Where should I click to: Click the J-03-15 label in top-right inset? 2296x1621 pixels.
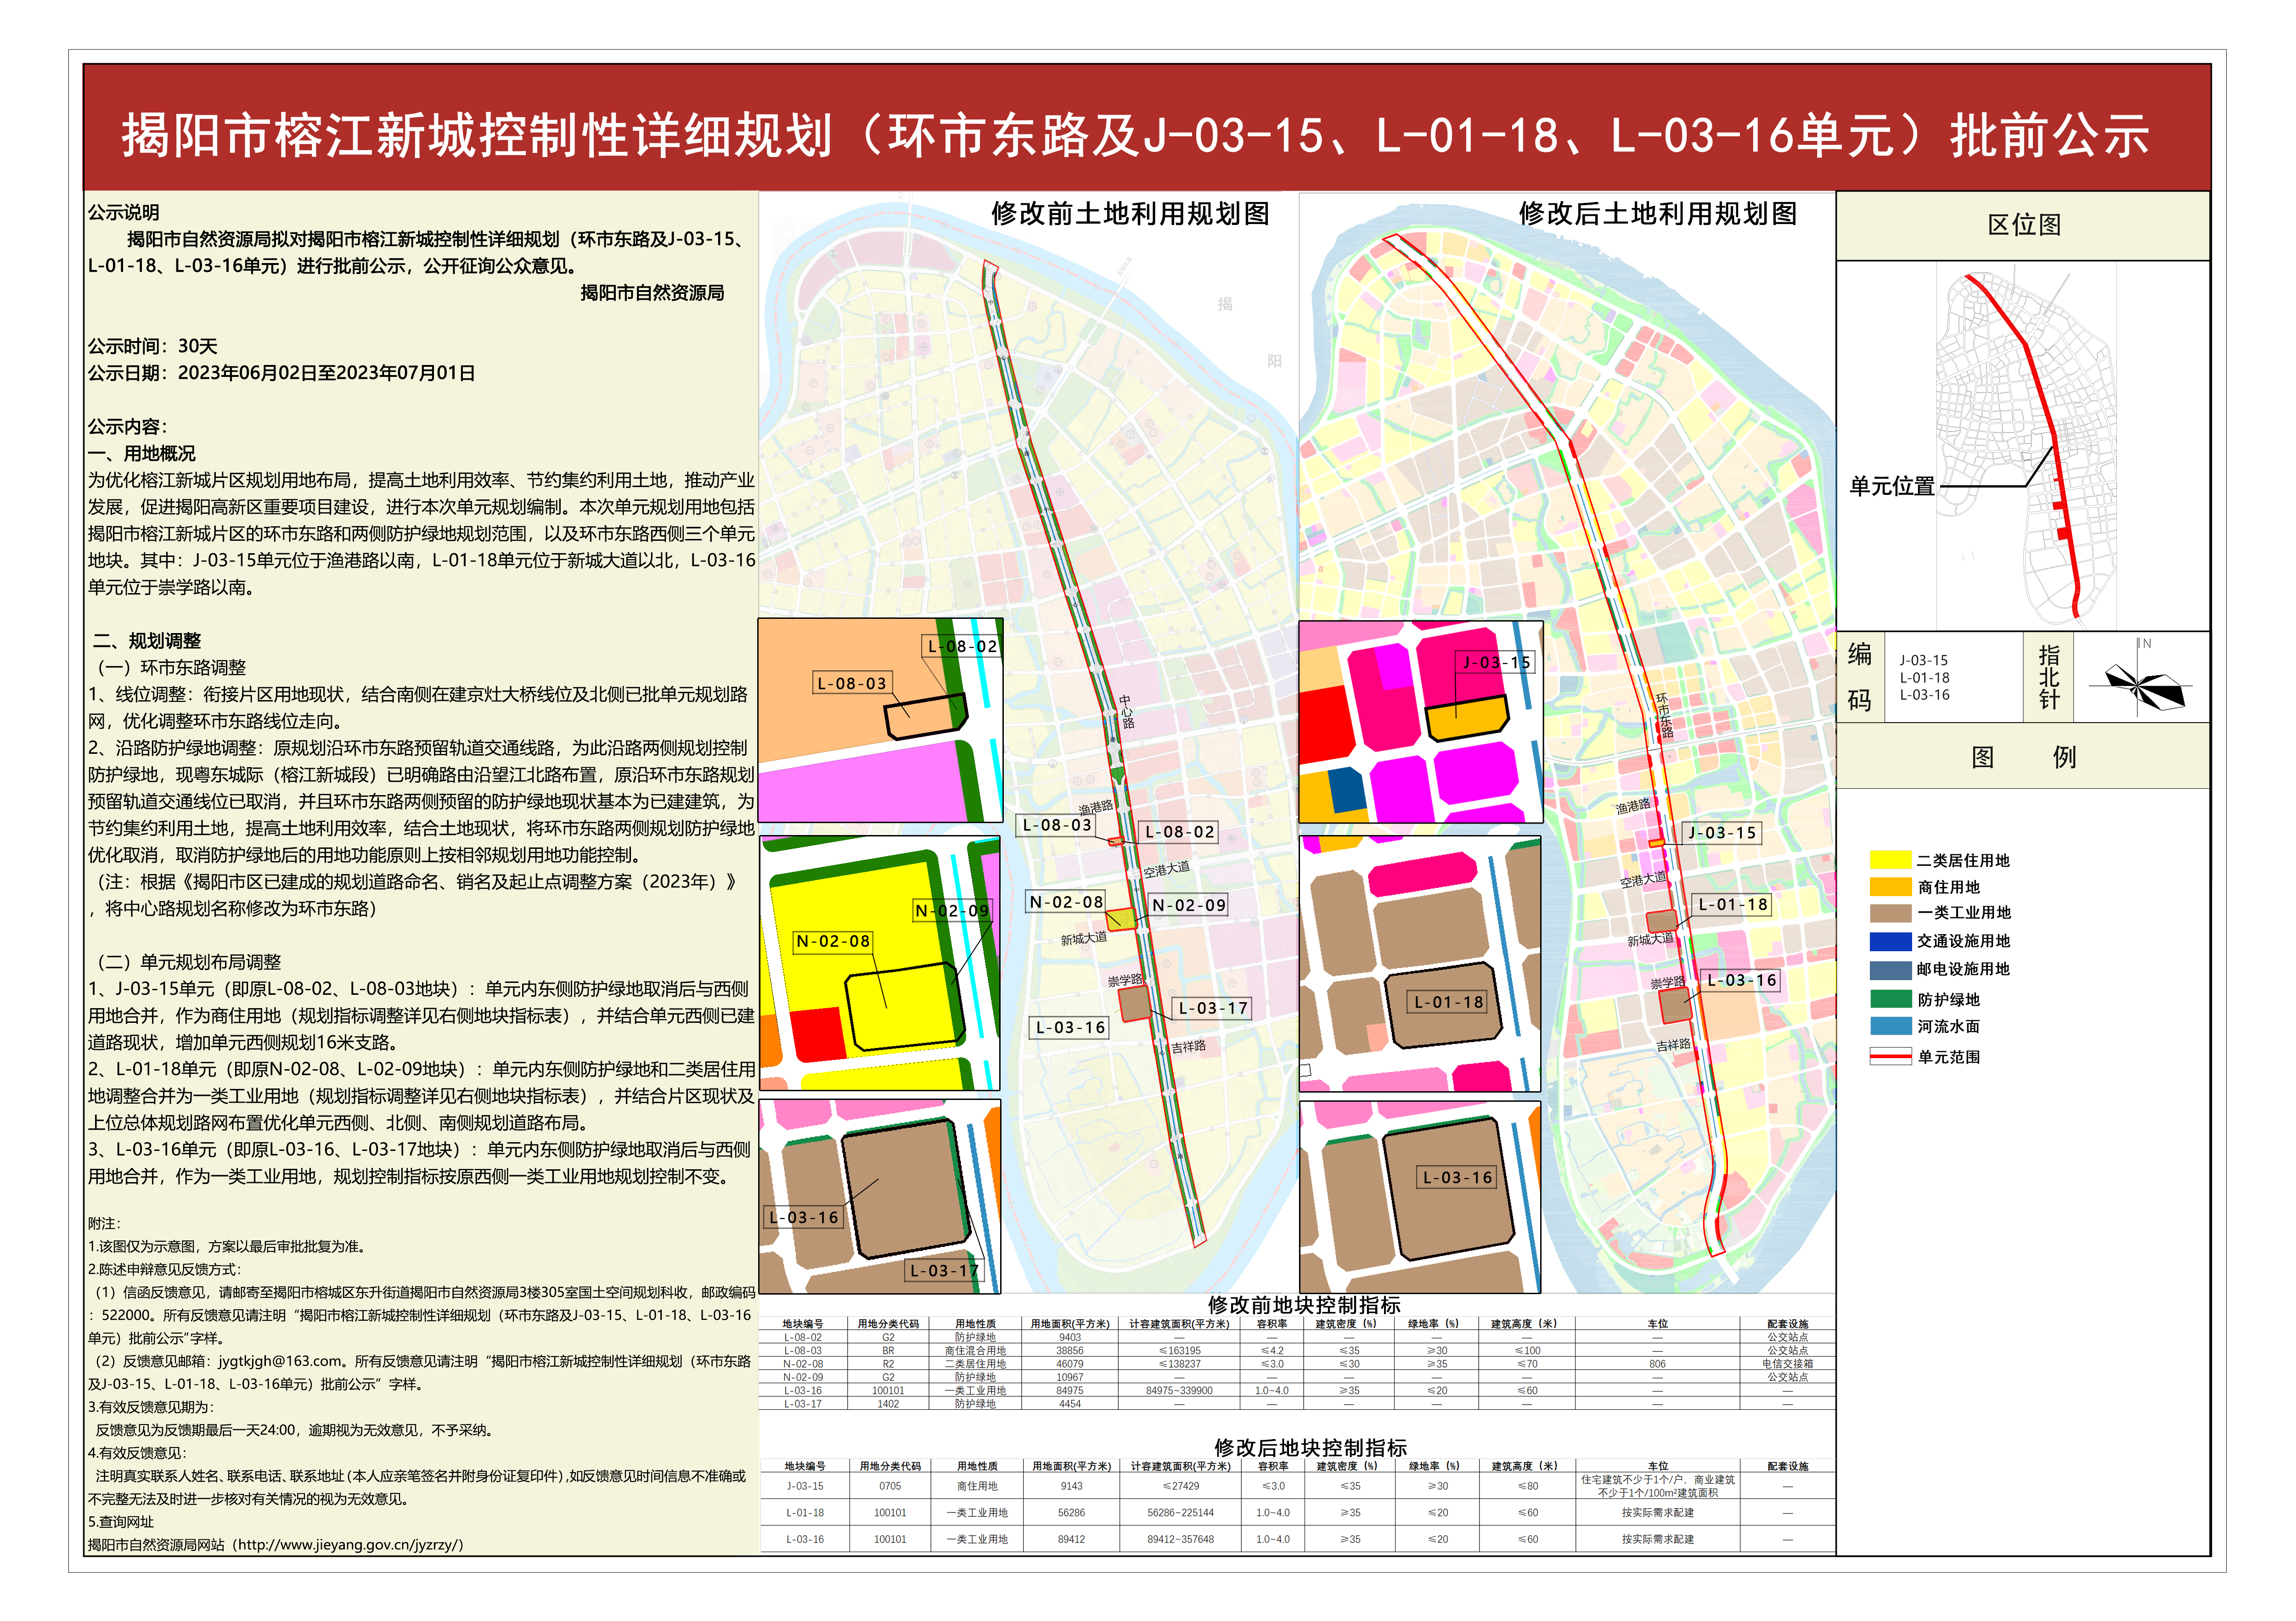click(1495, 662)
